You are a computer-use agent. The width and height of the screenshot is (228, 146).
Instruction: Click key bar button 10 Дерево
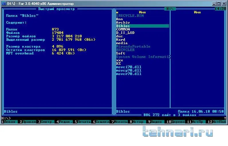(176, 122)
